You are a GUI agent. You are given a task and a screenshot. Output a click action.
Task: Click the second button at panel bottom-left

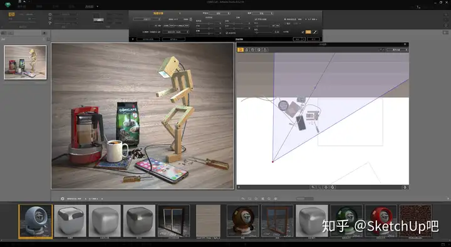click(174, 39)
